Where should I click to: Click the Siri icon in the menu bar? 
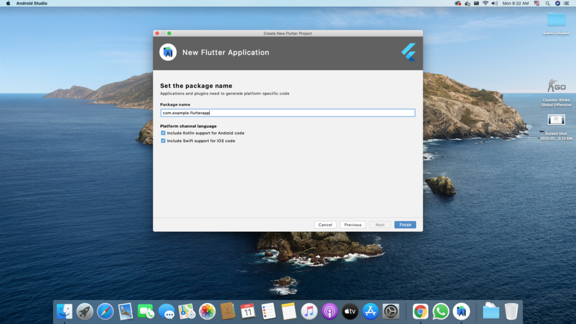557,3
